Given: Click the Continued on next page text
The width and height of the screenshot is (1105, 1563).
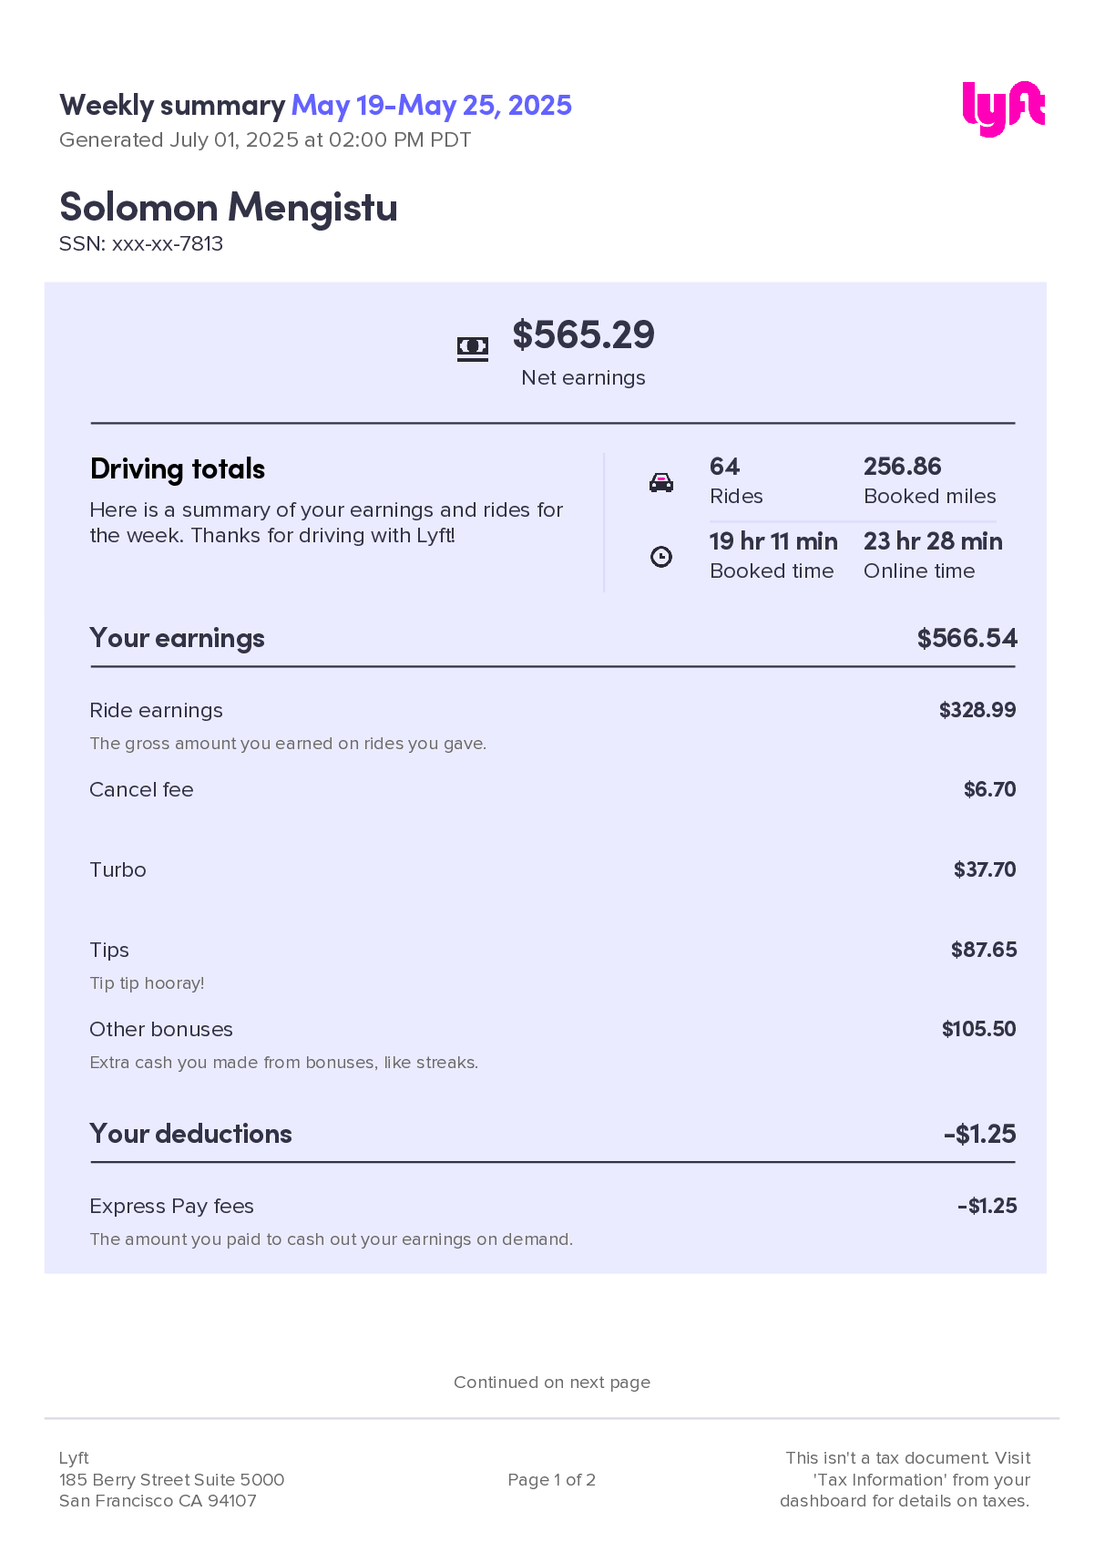Looking at the screenshot, I should (x=552, y=1383).
